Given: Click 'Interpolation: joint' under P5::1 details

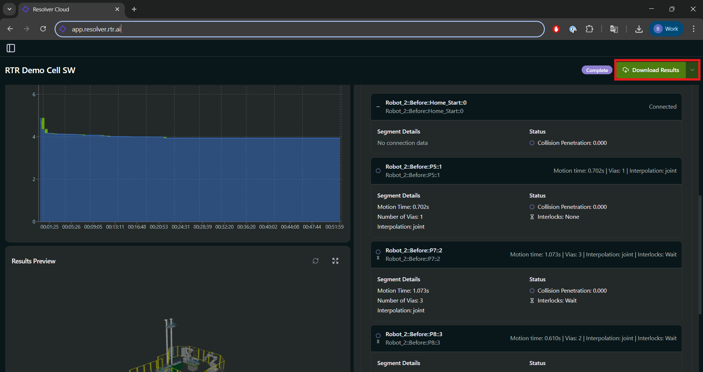Looking at the screenshot, I should (401, 227).
